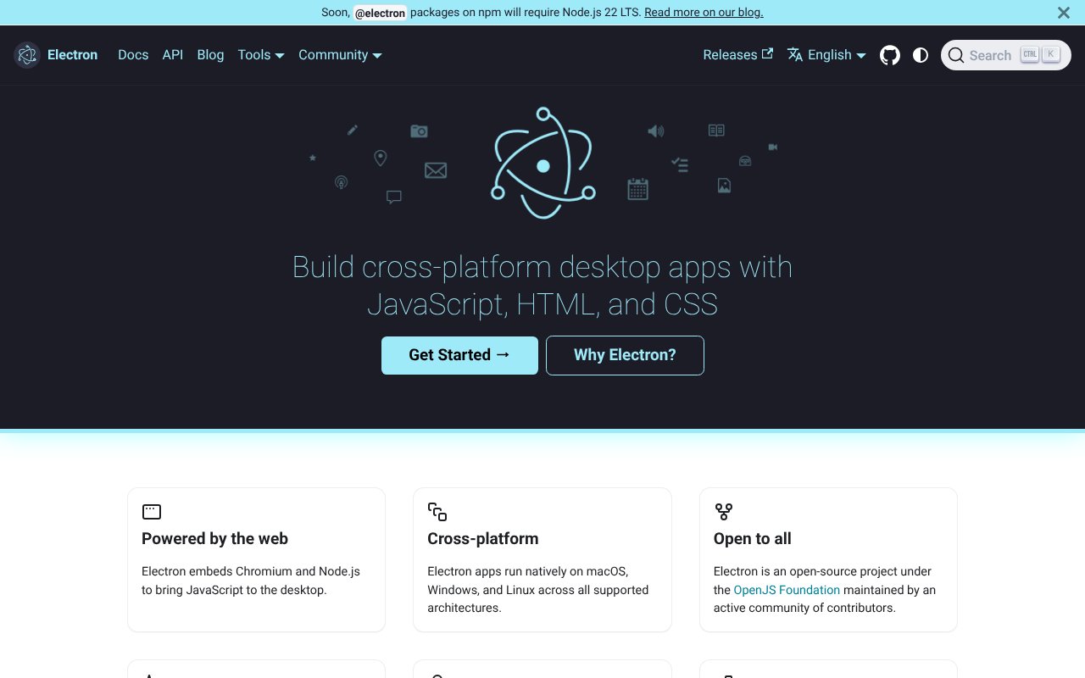This screenshot has width=1085, height=678.
Task: Expand the Community dropdown menu
Action: [340, 55]
